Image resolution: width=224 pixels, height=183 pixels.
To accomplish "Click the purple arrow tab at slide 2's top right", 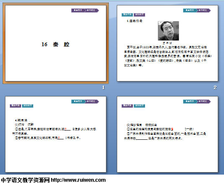I will coord(203,10).
